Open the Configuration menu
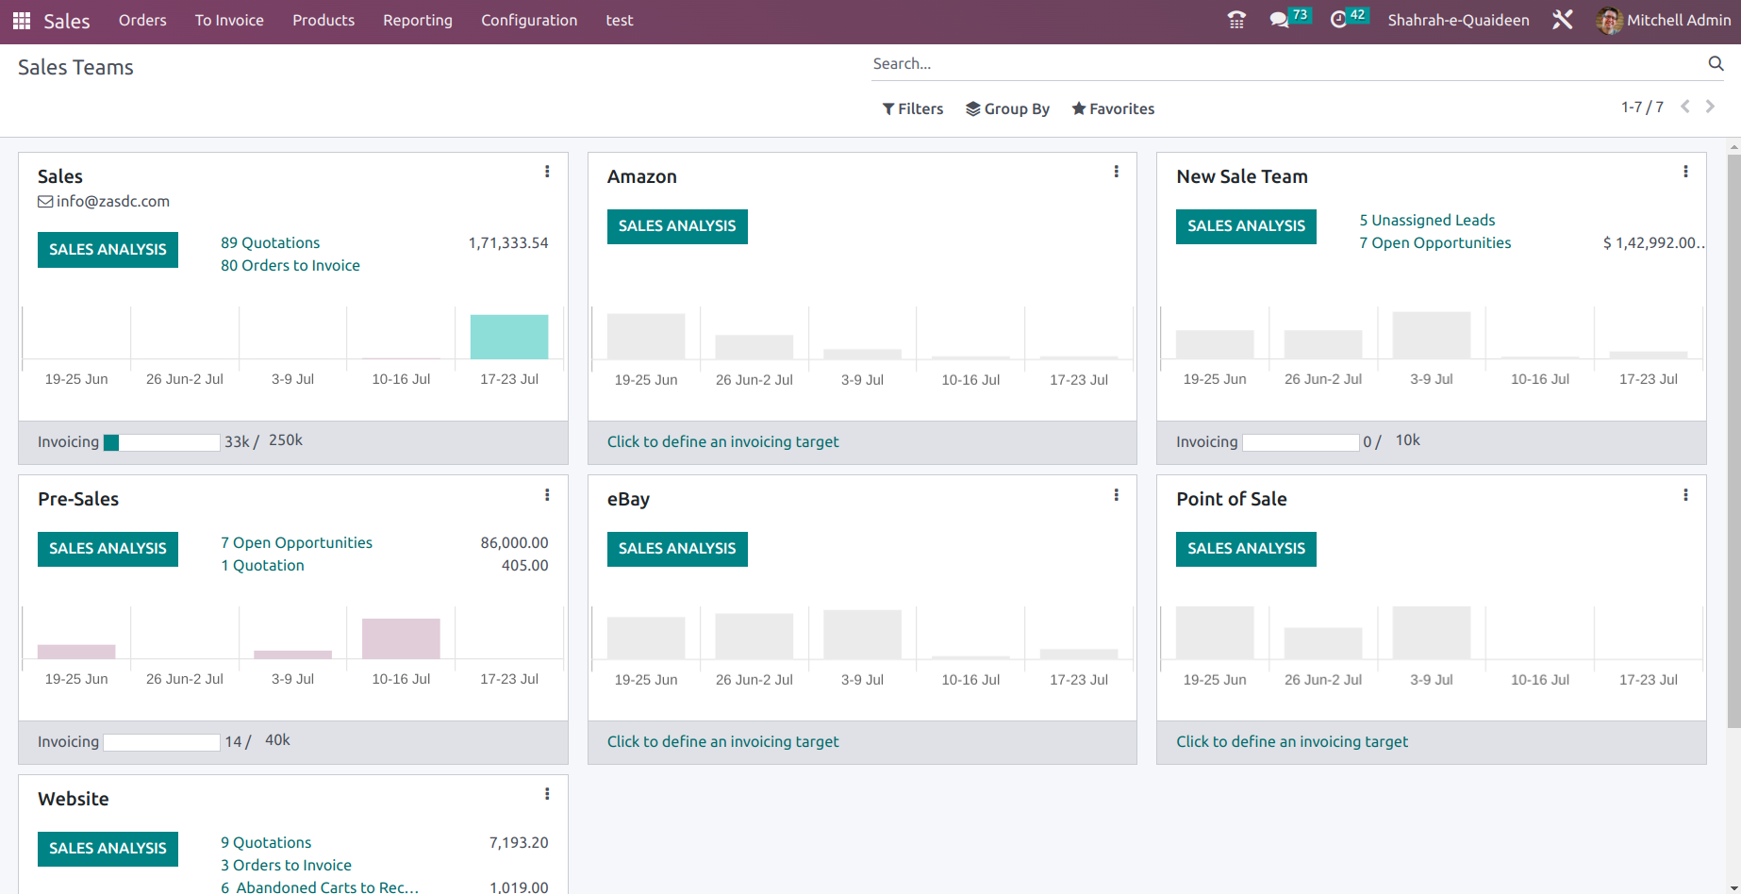Screen dimensions: 1741x894 tap(529, 20)
